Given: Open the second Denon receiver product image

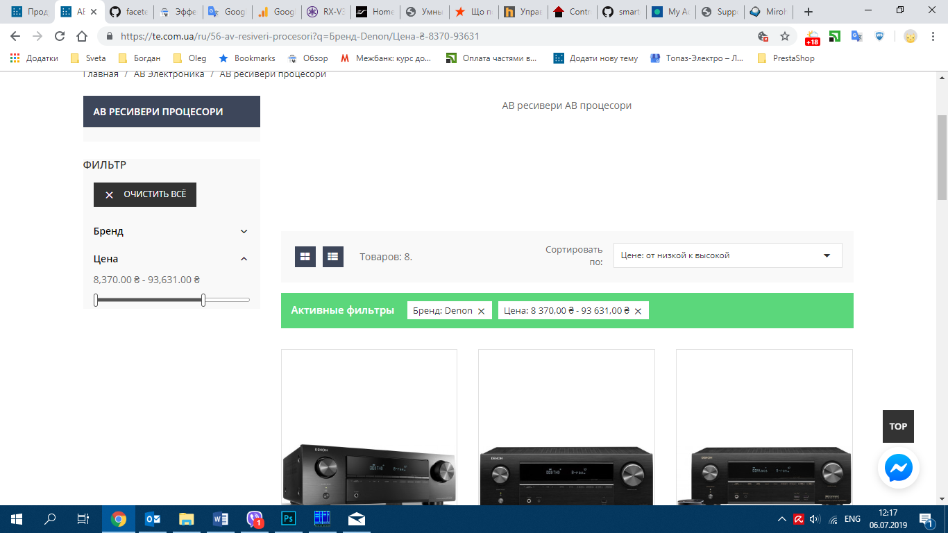Looking at the screenshot, I should pos(566,428).
